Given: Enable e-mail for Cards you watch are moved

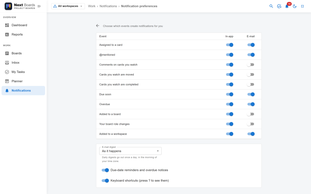Looking at the screenshot, I should click(x=251, y=74).
